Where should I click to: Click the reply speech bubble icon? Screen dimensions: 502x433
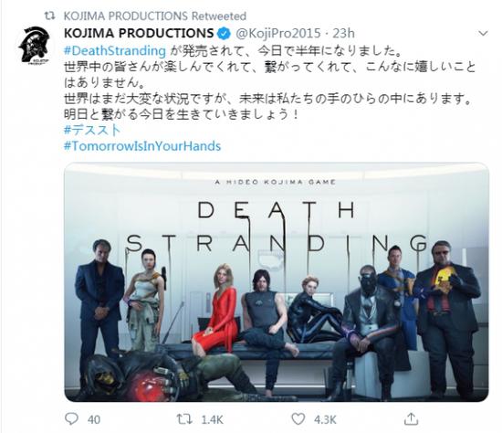coord(71,418)
